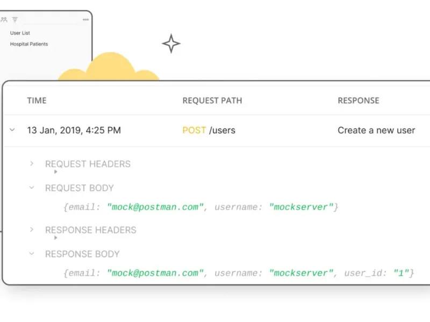This screenshot has width=430, height=322.
Task: Click the /users request path
Action: [x=222, y=130]
